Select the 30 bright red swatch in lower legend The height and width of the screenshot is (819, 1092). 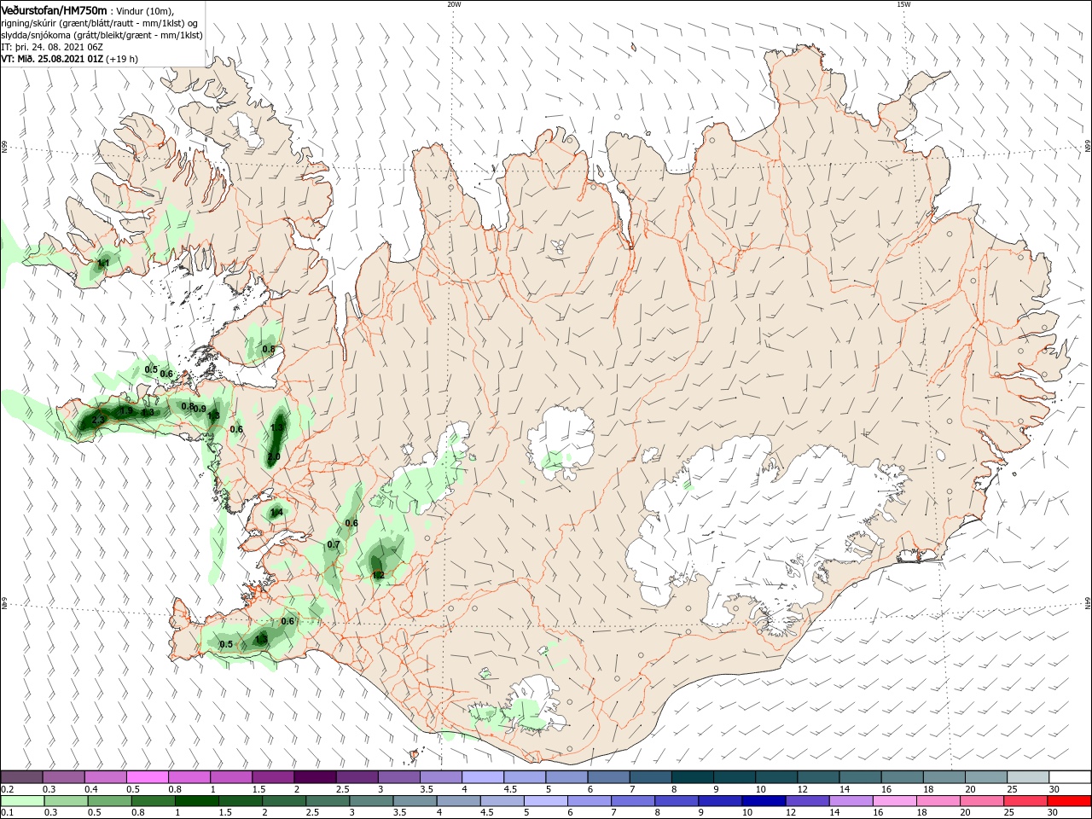(x=1068, y=801)
